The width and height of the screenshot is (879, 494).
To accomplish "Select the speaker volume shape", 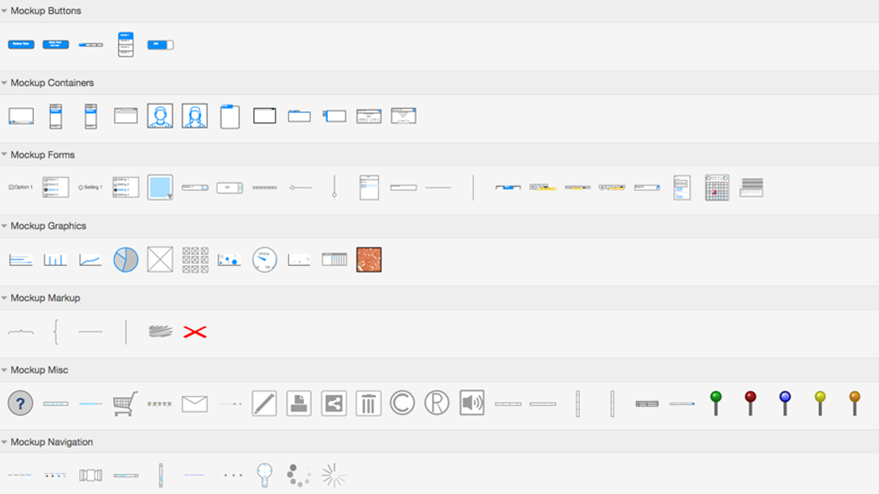I will pos(471,403).
